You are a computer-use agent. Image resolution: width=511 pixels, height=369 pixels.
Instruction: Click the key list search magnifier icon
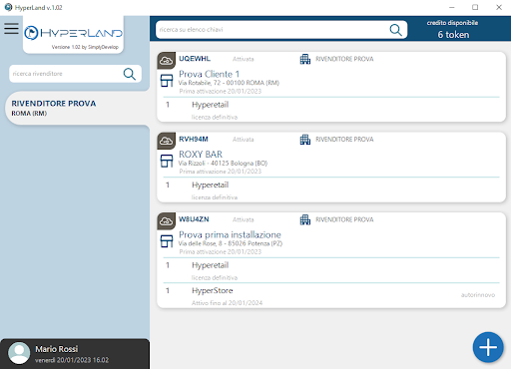[x=395, y=30]
